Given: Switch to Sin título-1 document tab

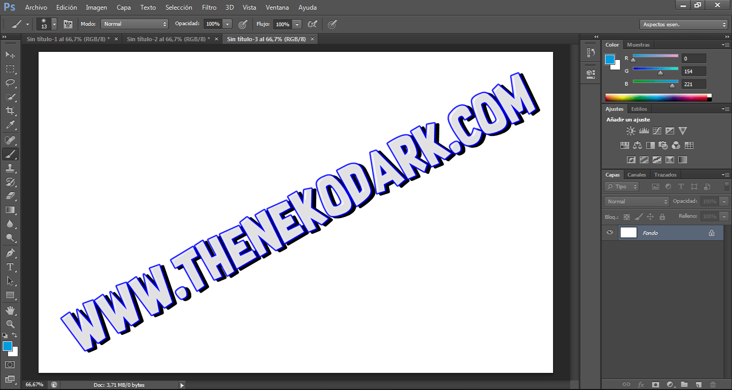Looking at the screenshot, I should point(68,39).
